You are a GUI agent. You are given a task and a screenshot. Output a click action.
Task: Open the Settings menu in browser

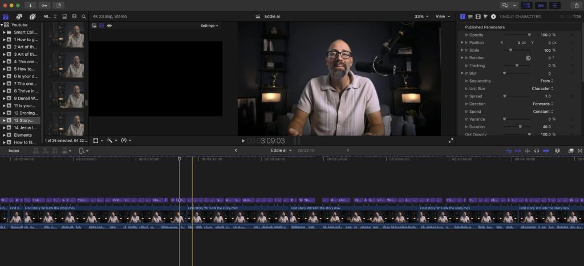pyautogui.click(x=209, y=26)
